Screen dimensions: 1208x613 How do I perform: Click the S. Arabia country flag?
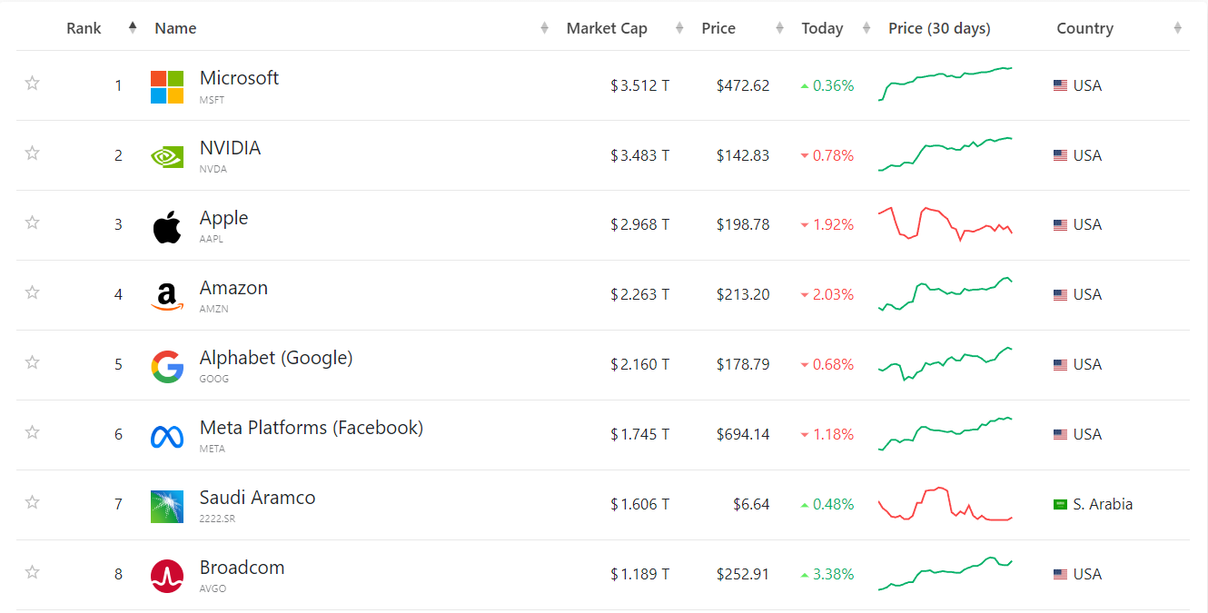click(x=1060, y=504)
